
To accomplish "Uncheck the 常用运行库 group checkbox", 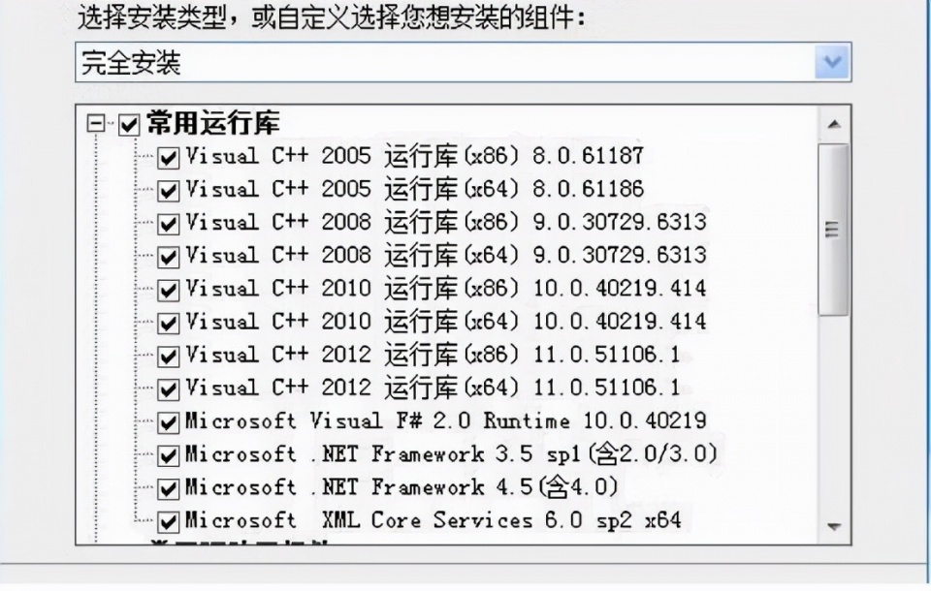I will pyautogui.click(x=129, y=125).
